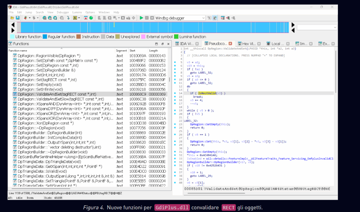Click the IsRectValid call in pseudocode
Screen dimensions: 360x212
(207, 93)
